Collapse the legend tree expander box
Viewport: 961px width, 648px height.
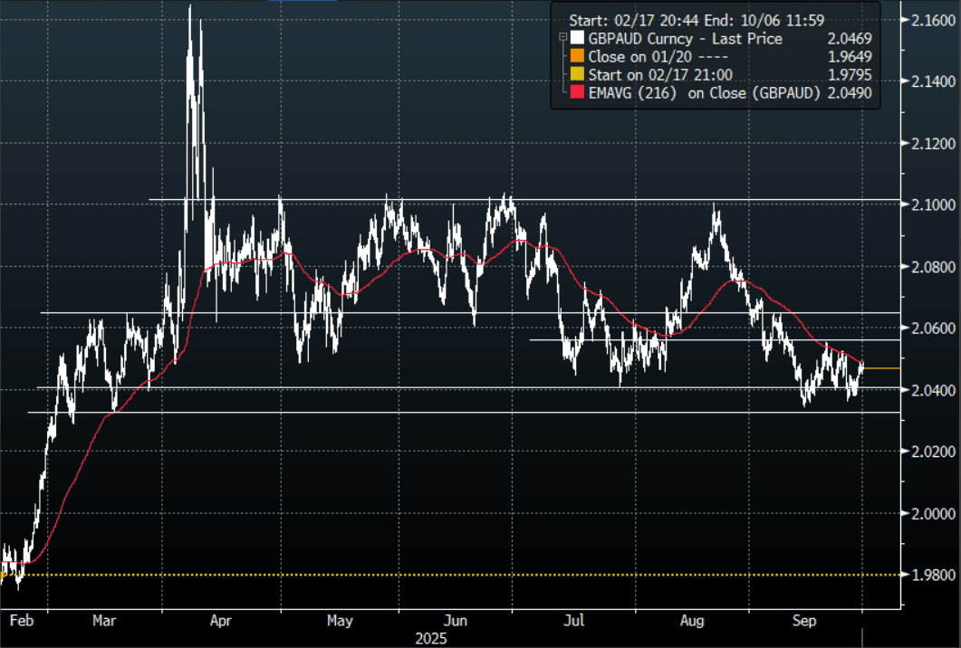click(563, 39)
